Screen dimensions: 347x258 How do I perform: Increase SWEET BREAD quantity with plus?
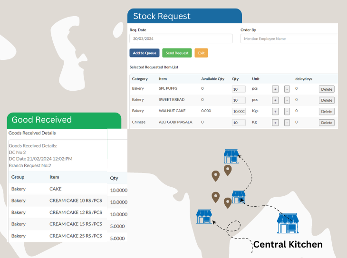point(275,100)
